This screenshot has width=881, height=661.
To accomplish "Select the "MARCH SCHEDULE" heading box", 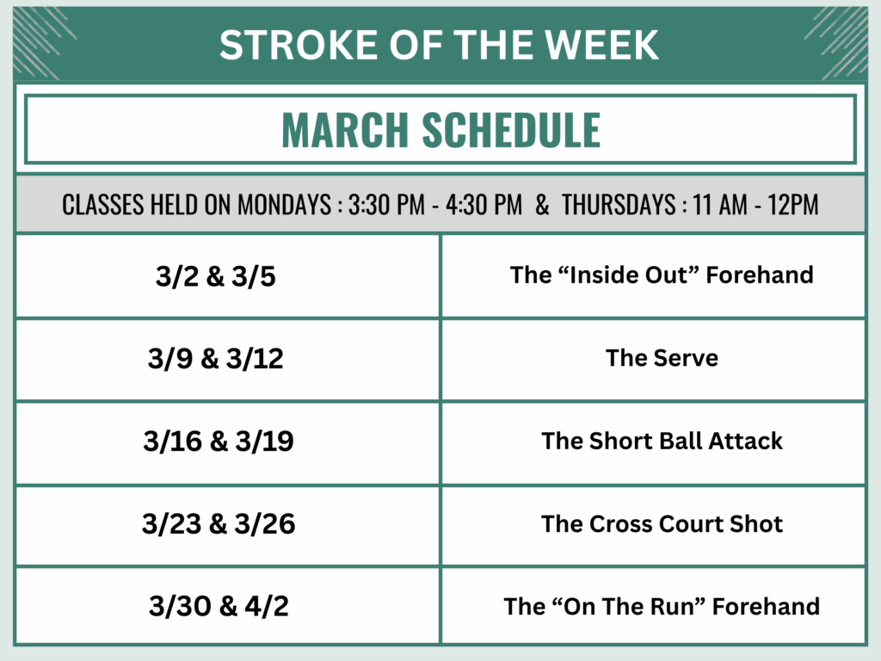I will click(x=440, y=130).
